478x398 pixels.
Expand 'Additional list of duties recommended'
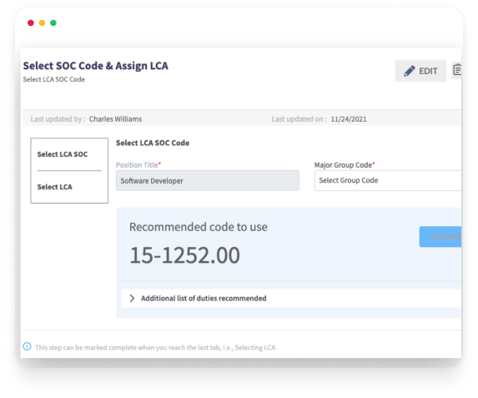(291, 298)
